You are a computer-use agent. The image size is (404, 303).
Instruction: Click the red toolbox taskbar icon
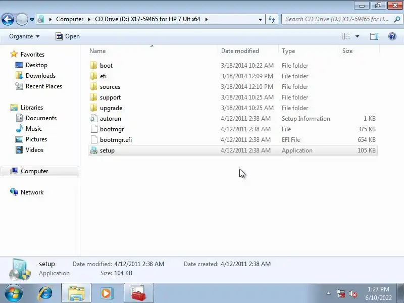point(138,293)
